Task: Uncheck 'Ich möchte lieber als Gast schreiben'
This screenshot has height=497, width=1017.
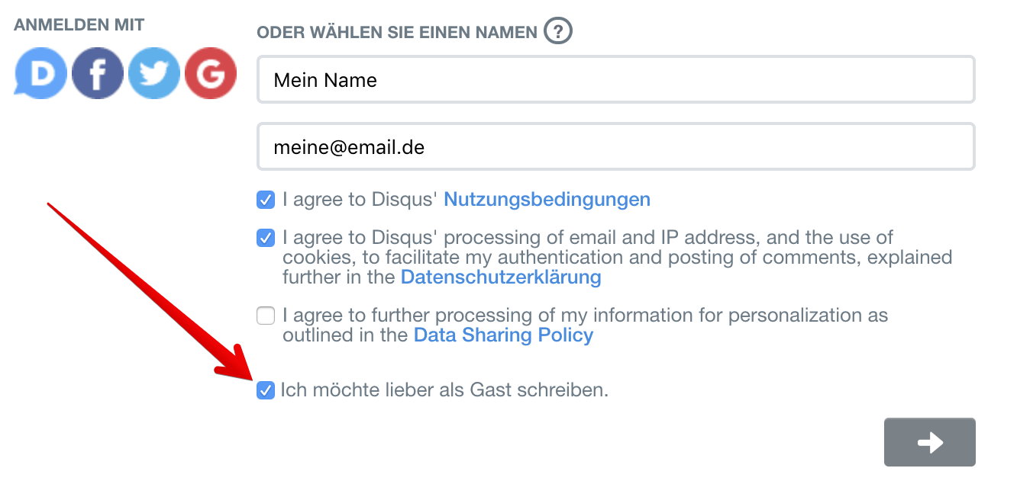Action: 266,390
